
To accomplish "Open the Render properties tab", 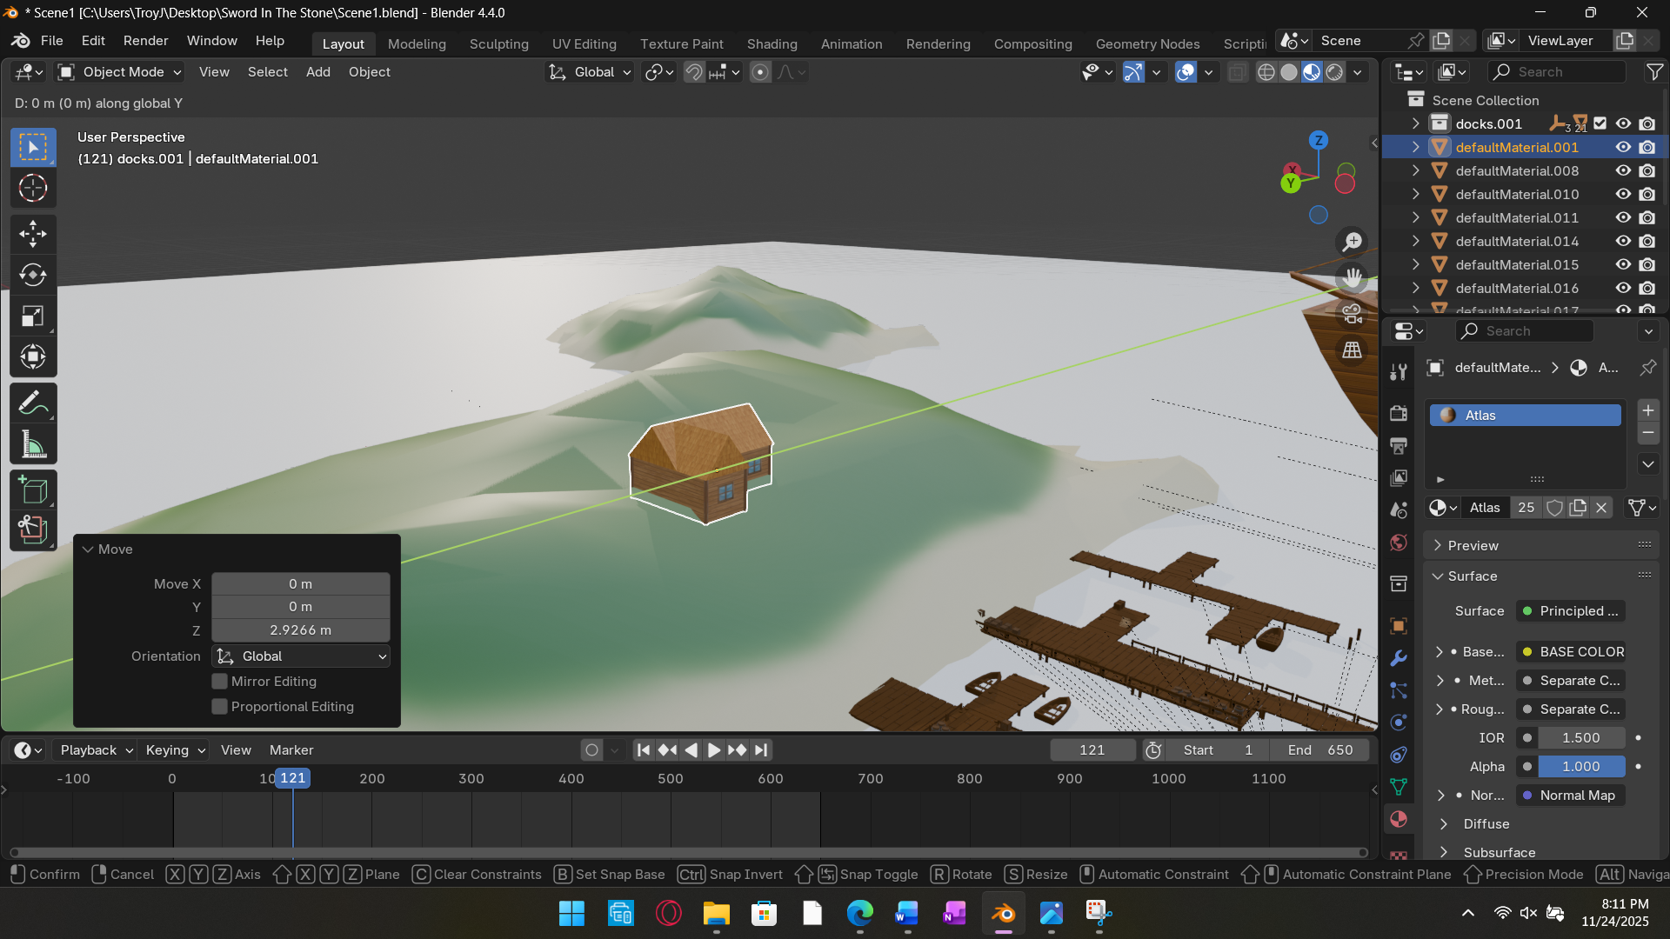I will [x=1399, y=413].
